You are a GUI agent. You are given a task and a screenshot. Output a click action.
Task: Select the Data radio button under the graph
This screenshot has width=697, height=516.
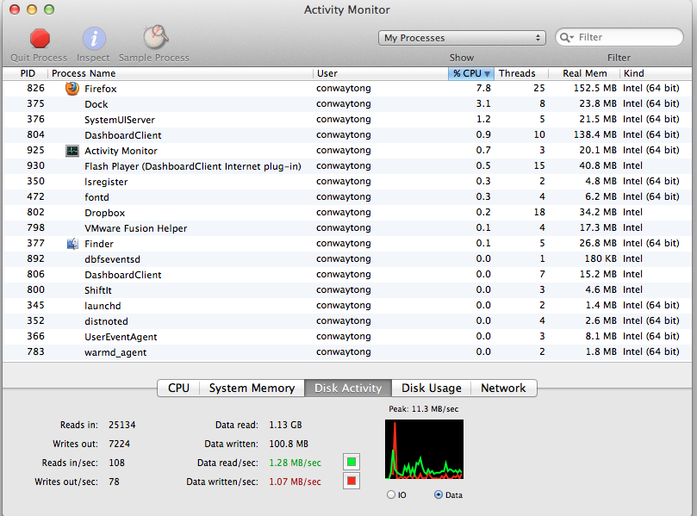point(439,494)
